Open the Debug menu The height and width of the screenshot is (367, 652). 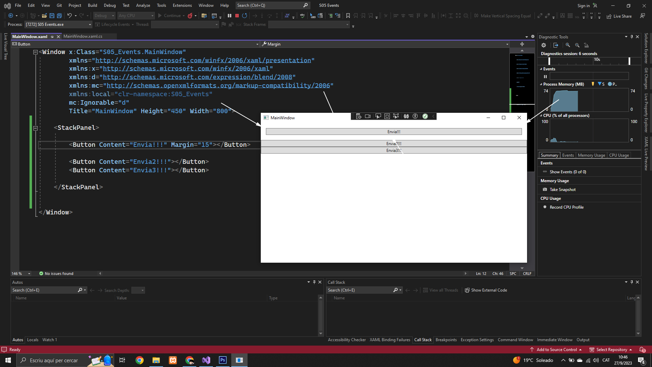[110, 5]
